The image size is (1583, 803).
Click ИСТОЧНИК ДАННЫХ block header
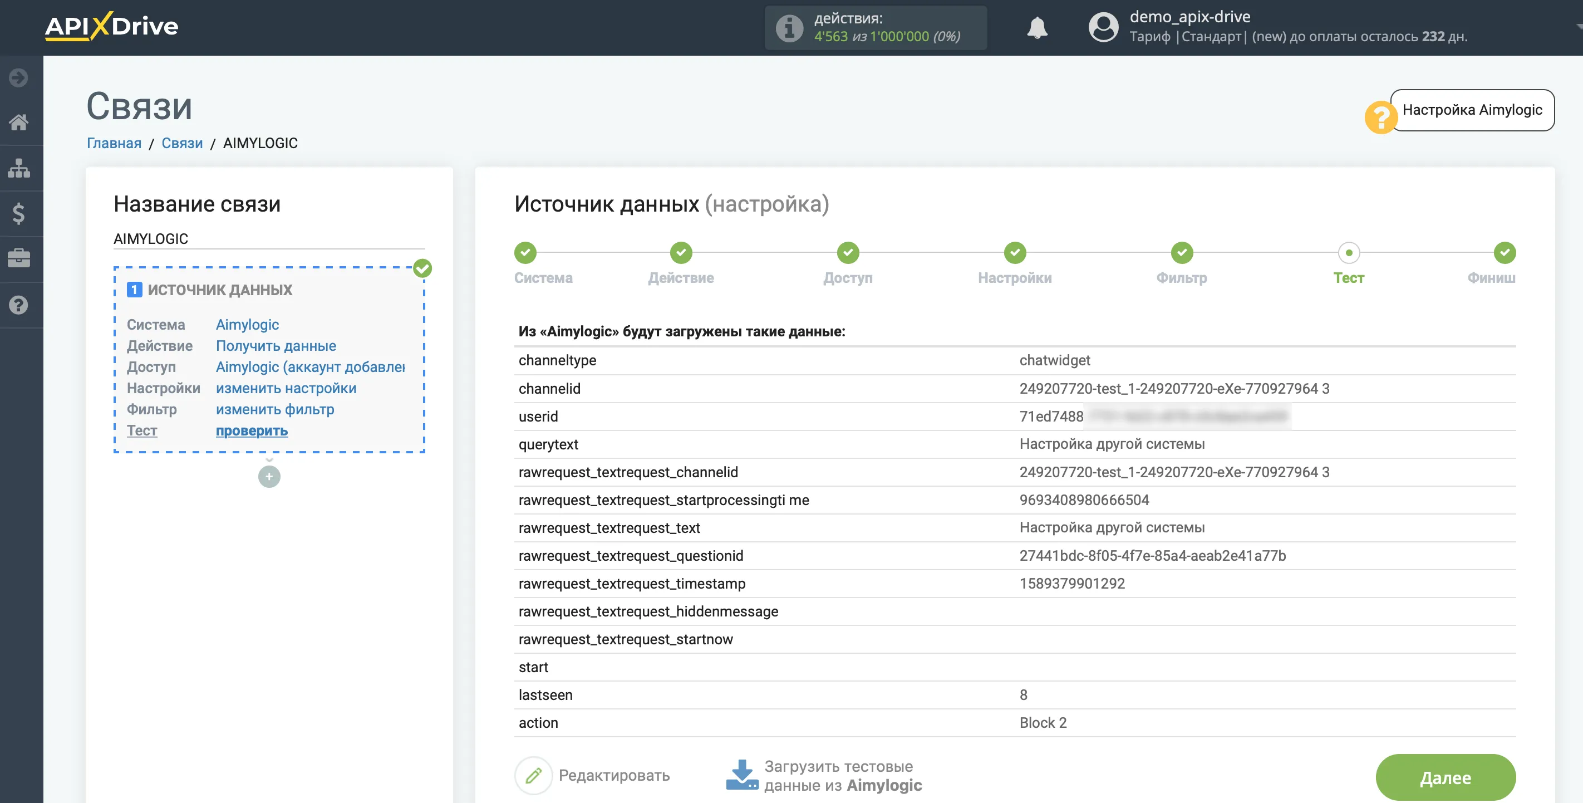coord(219,290)
